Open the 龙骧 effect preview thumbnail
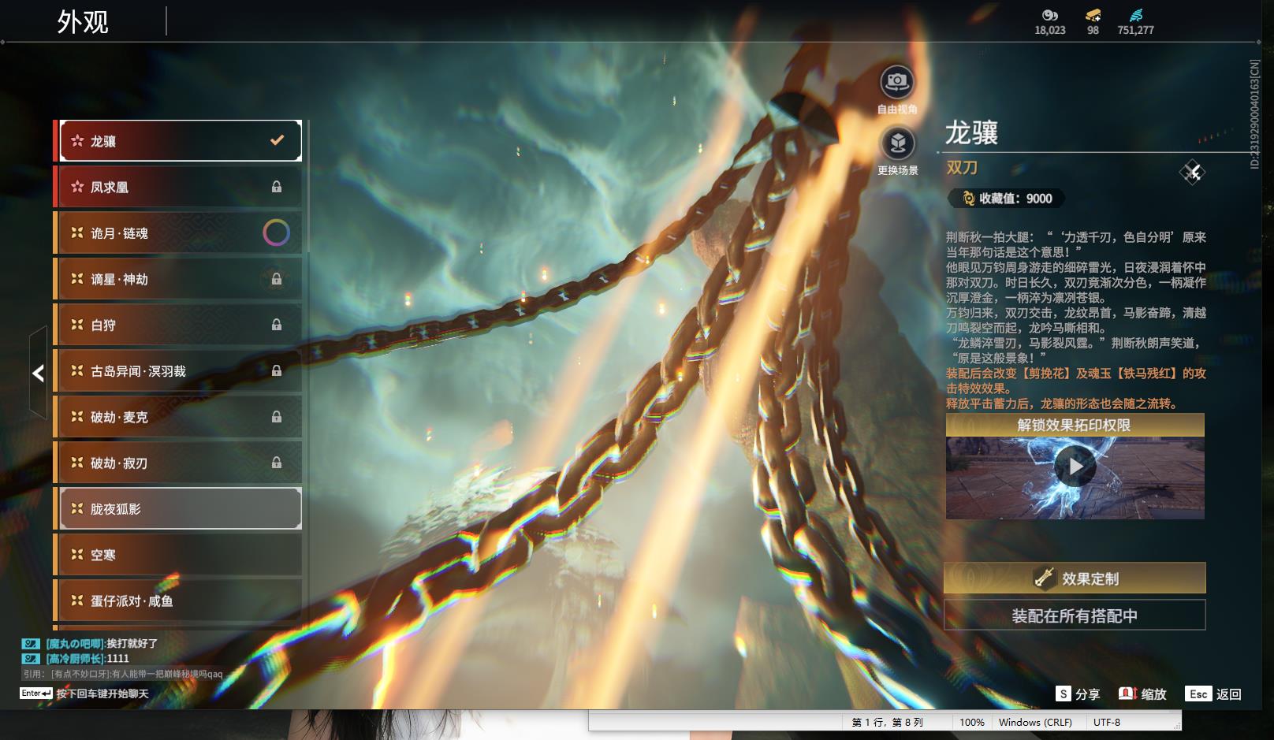1274x740 pixels. coord(1075,478)
